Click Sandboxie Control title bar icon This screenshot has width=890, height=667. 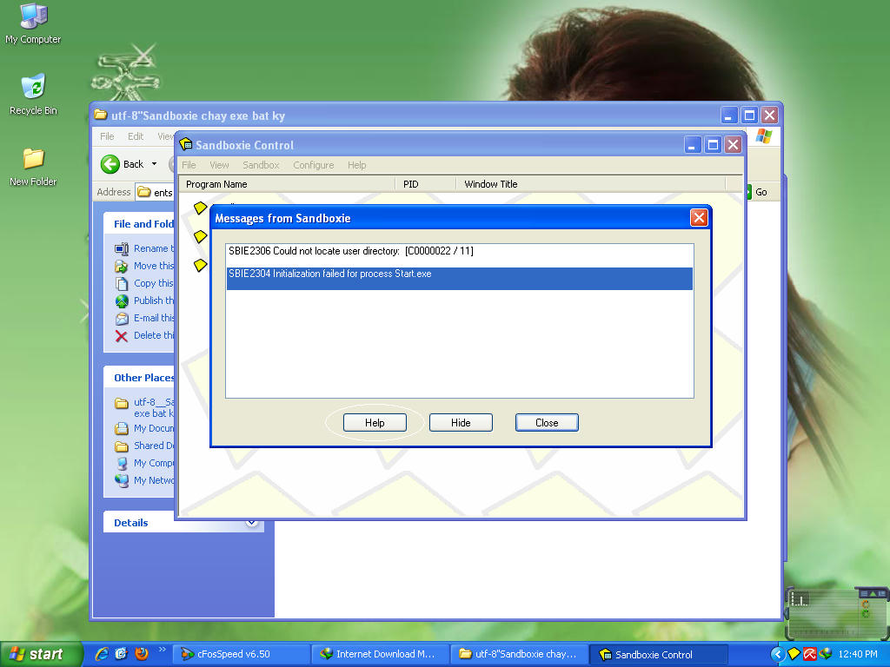186,144
